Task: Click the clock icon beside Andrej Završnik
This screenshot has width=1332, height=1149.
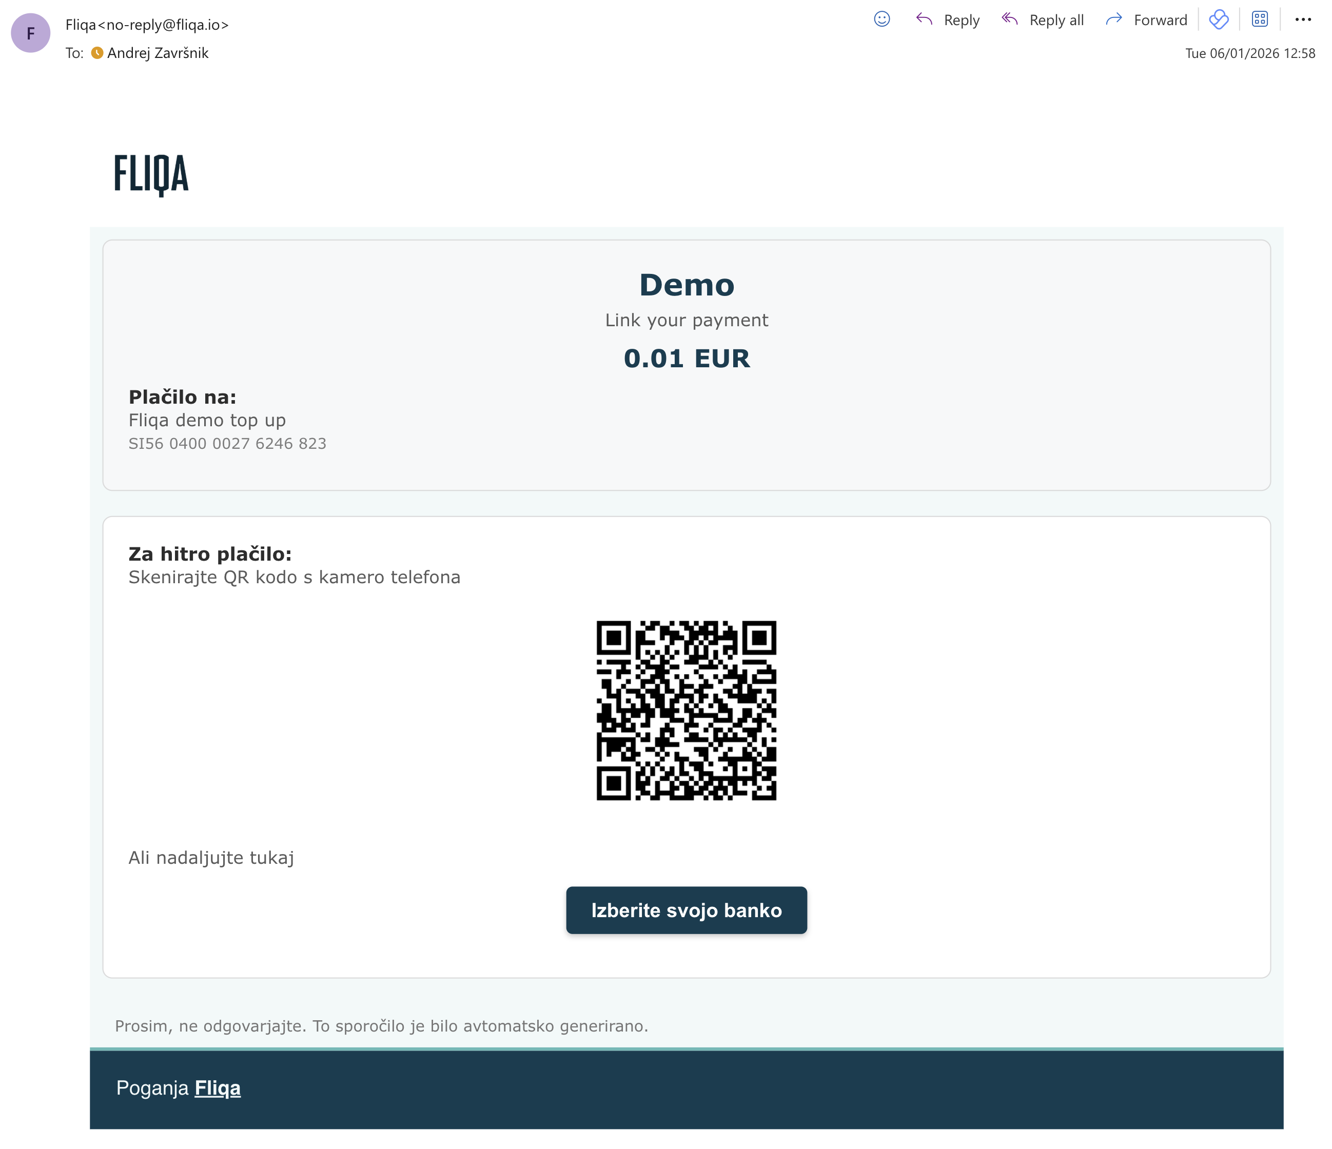Action: (96, 53)
